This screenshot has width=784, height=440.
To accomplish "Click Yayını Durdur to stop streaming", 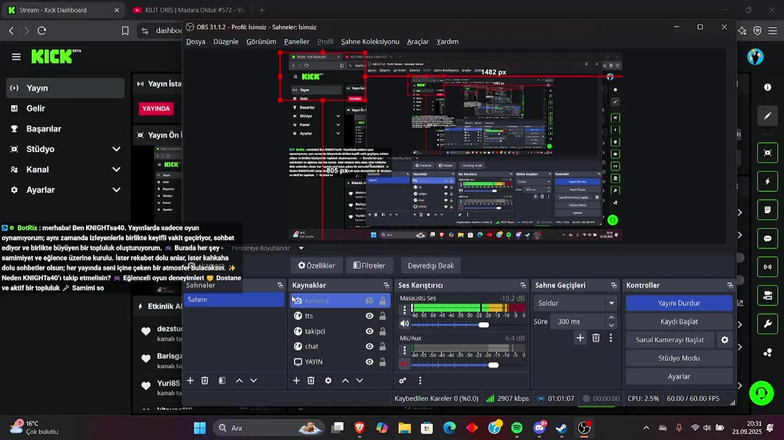I will [x=679, y=303].
